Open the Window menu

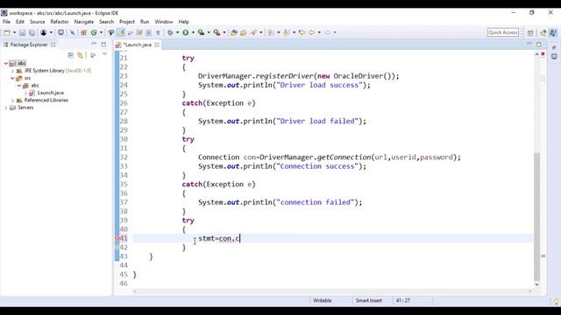pos(164,22)
